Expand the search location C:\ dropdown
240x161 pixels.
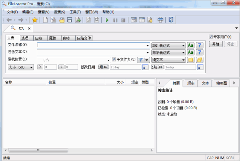pyautogui.click(x=109, y=60)
